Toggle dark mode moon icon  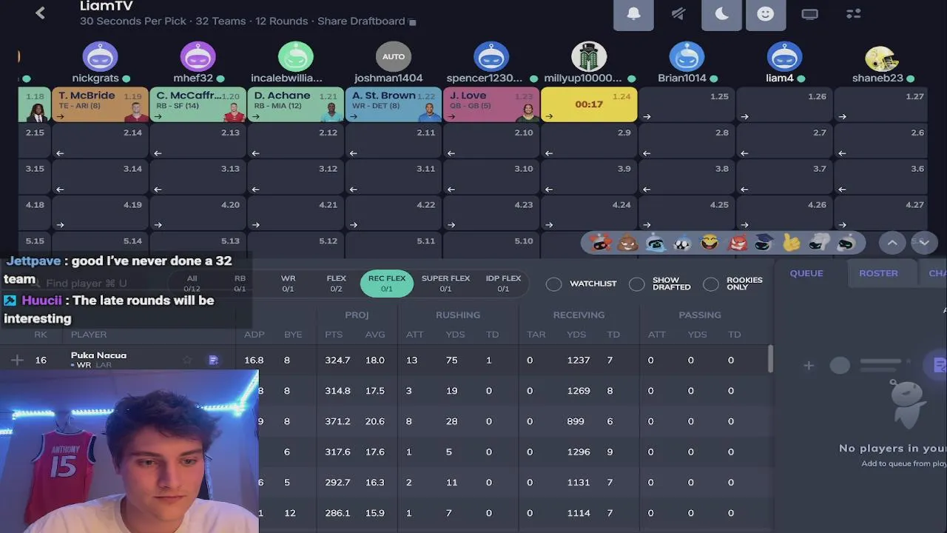click(721, 13)
